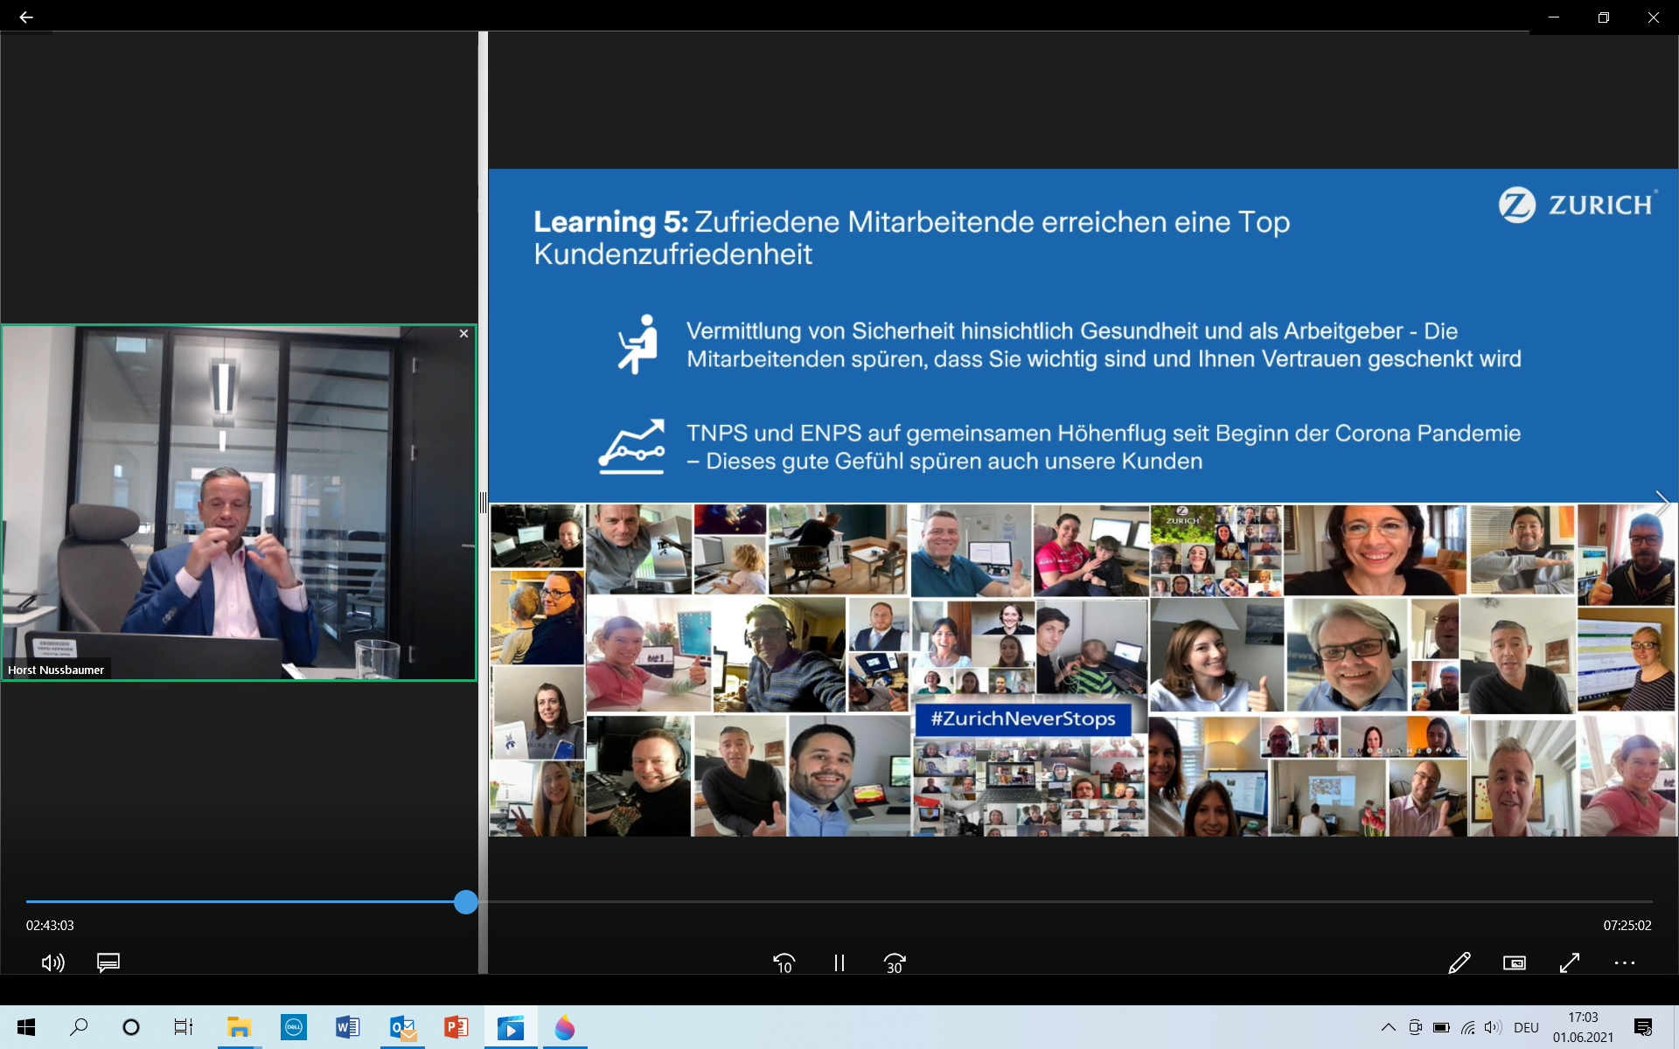Open the more options ellipsis menu

1624,962
